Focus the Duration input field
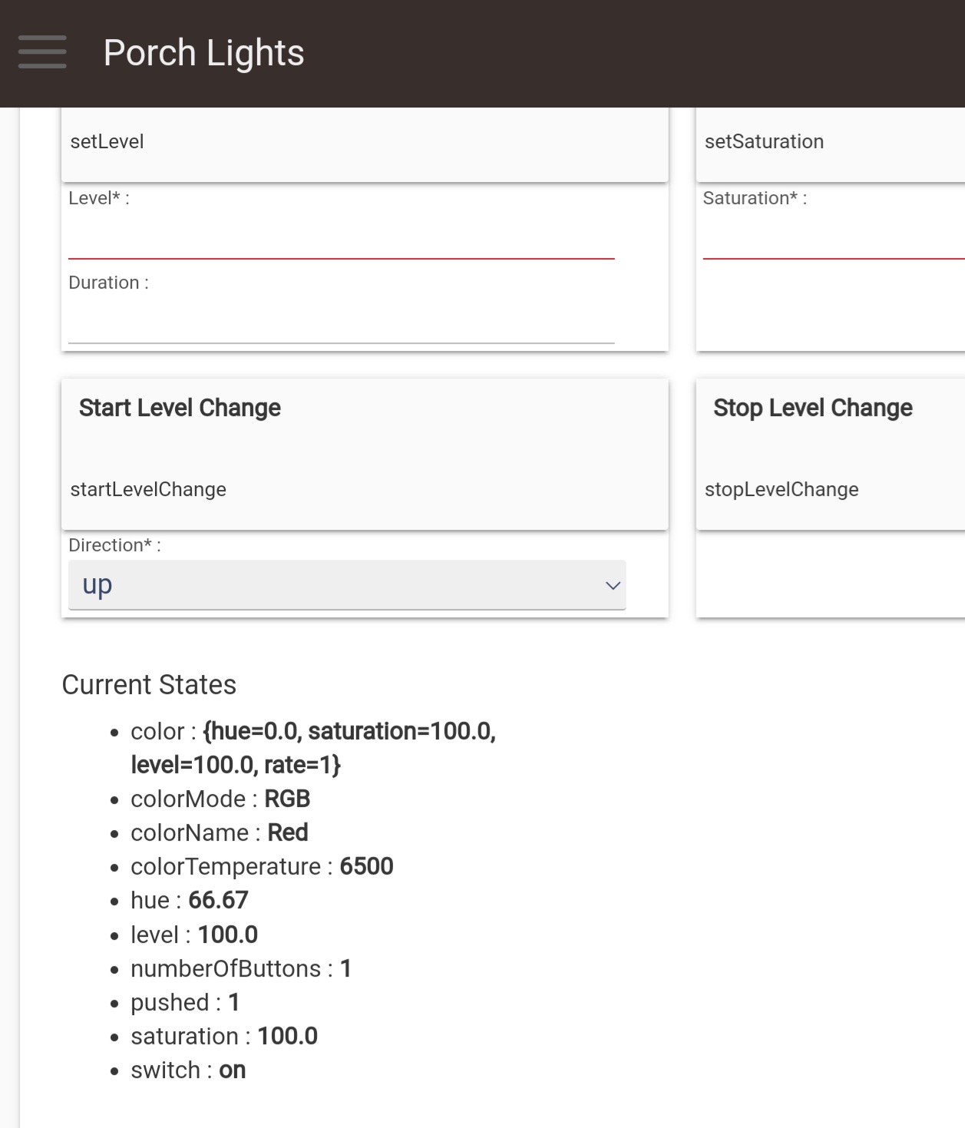Viewport: 965px width, 1128px height. (341, 323)
